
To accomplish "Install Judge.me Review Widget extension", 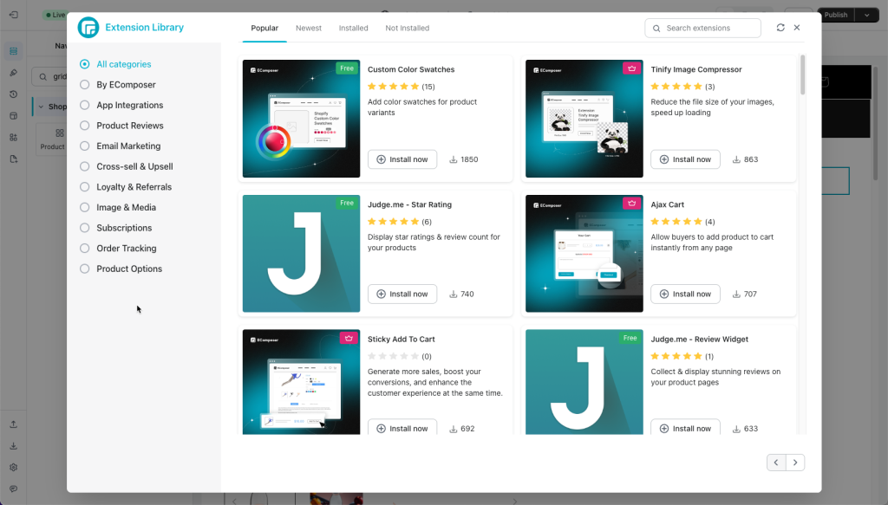I will [x=685, y=428].
